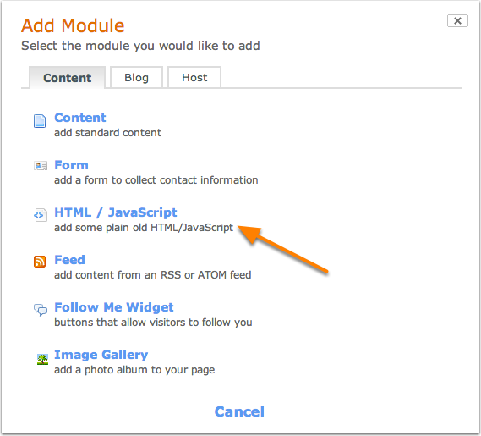The width and height of the screenshot is (481, 436).
Task: Click the Form contact card icon
Action: [41, 166]
